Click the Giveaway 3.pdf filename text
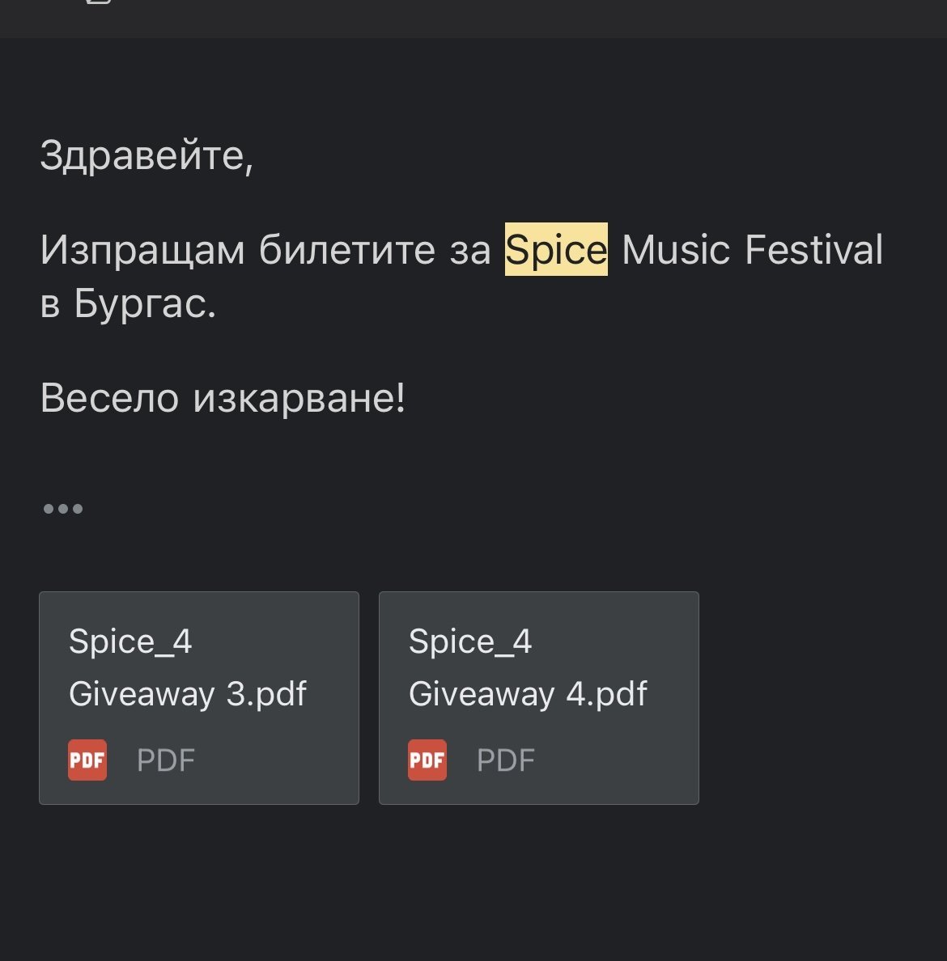947x961 pixels. pos(188,694)
